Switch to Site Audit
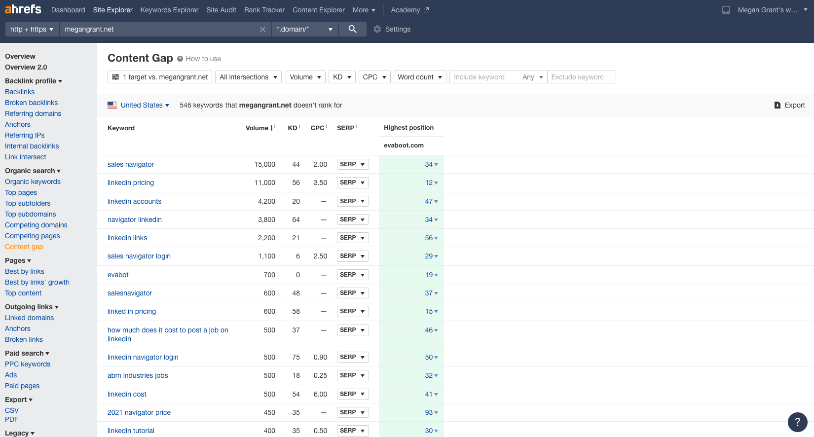 tap(221, 10)
